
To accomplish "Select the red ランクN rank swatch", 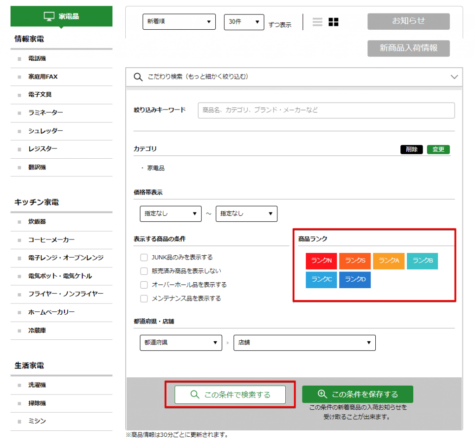I will pyautogui.click(x=321, y=261).
